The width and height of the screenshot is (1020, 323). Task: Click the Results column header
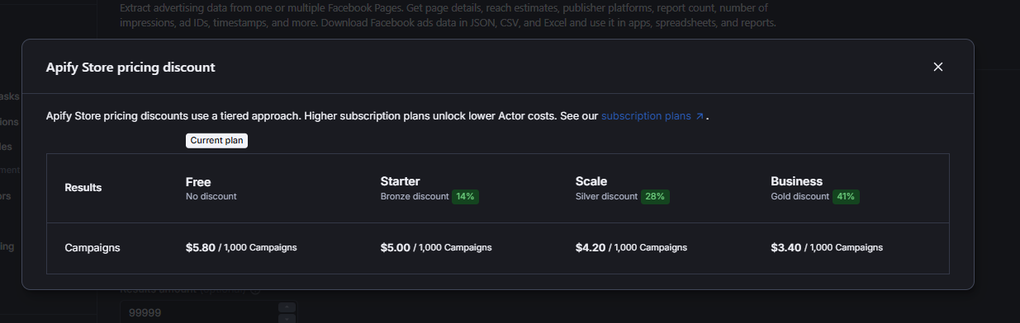click(x=83, y=188)
